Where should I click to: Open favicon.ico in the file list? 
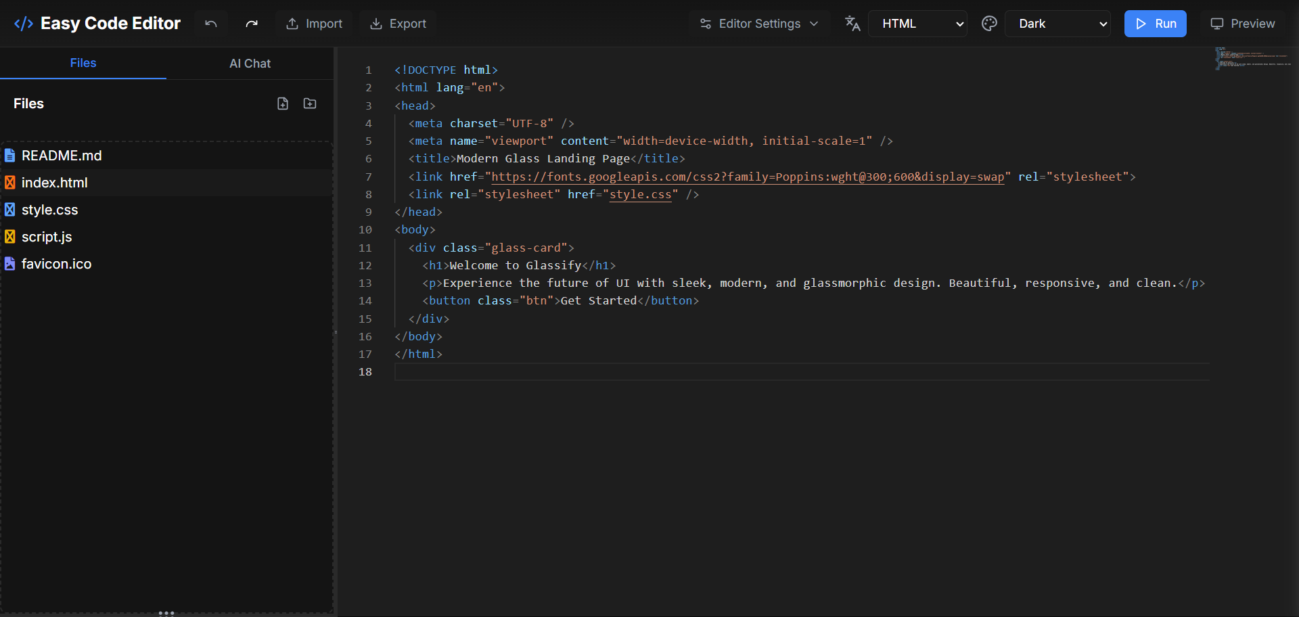click(x=166, y=264)
